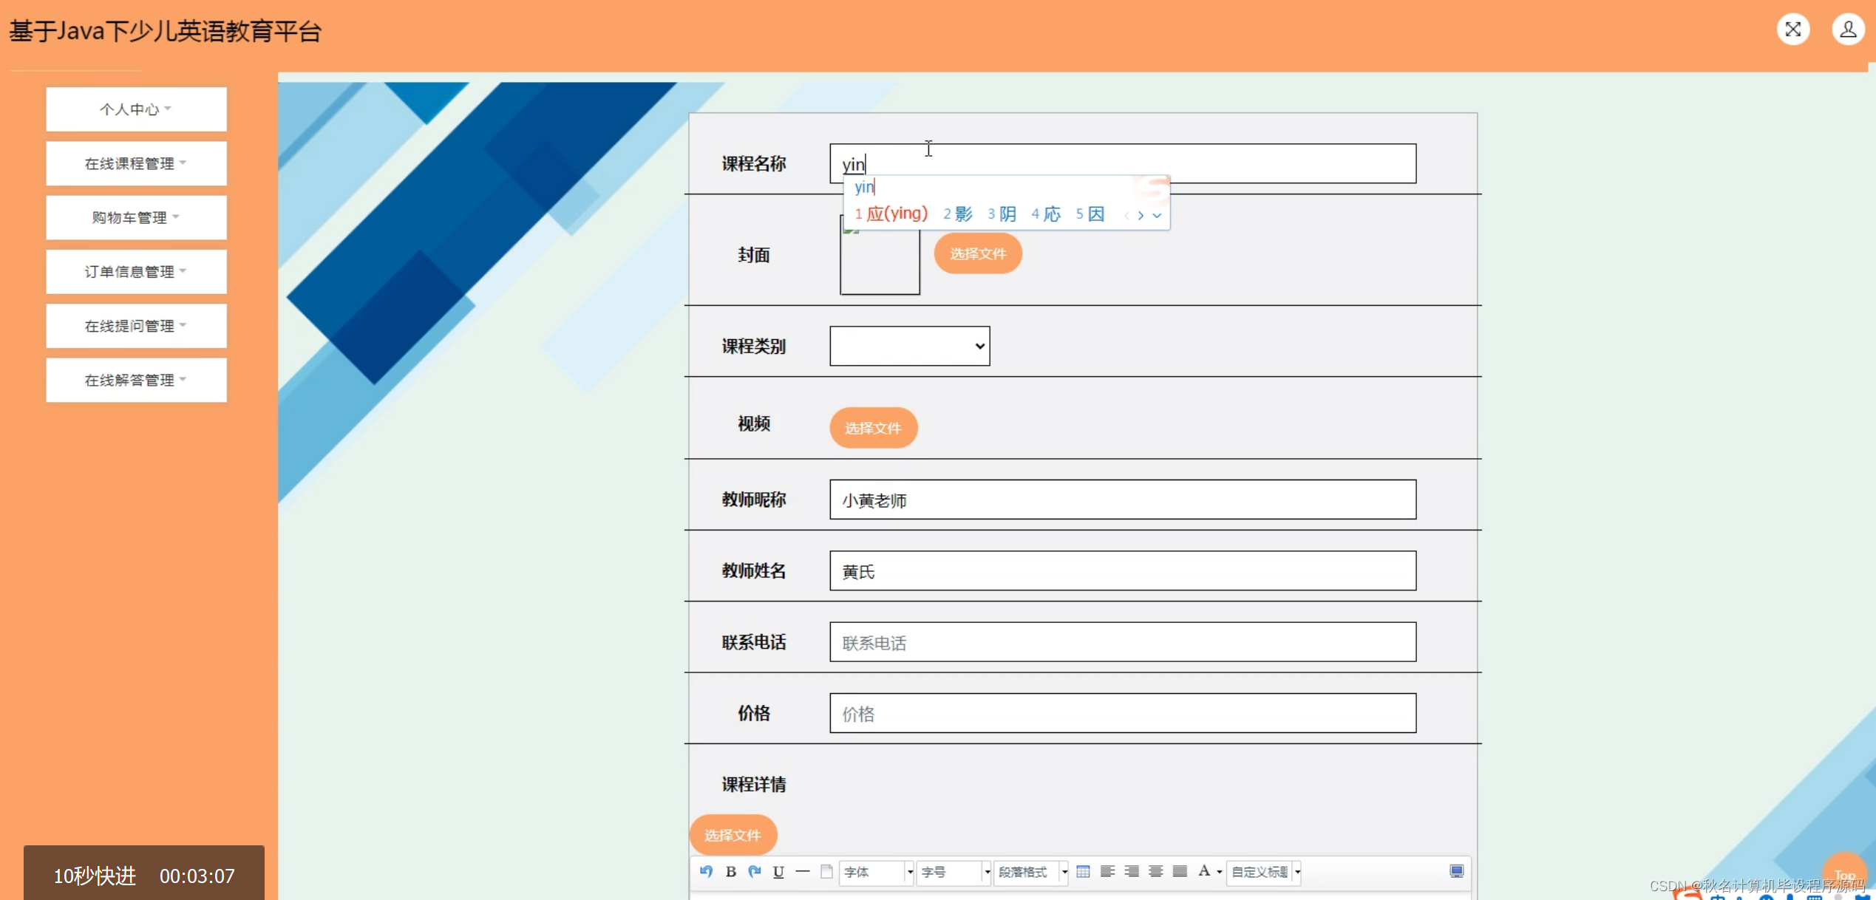Select the Redo icon in the editor toolbar

(x=754, y=872)
